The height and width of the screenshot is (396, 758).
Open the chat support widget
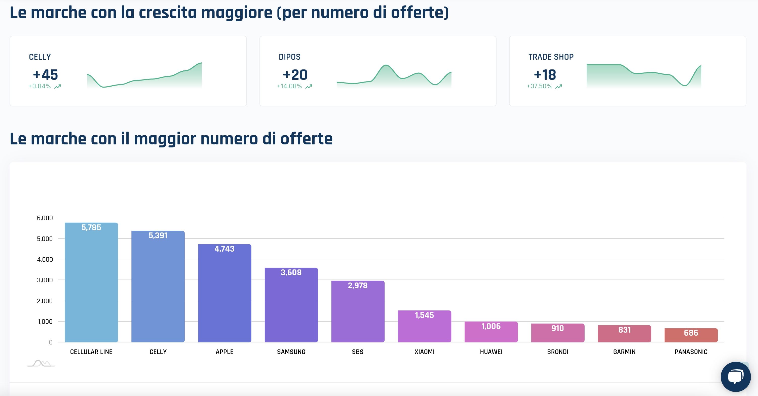click(x=735, y=377)
